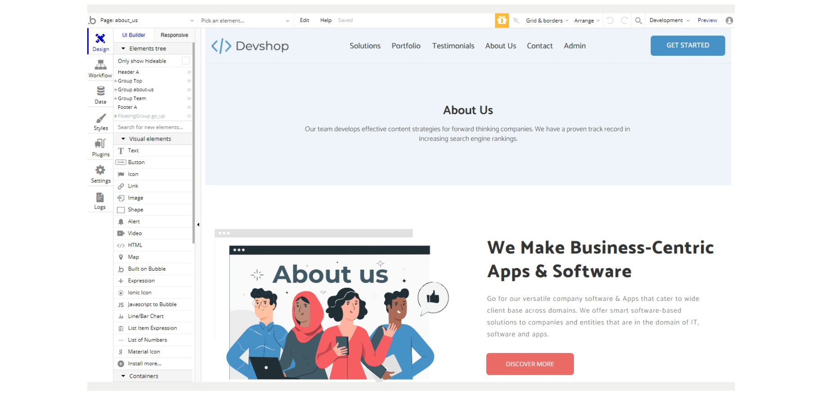Image resolution: width=823 pixels, height=393 pixels.
Task: Toggle visibility eye for Group Top
Action: point(189,81)
